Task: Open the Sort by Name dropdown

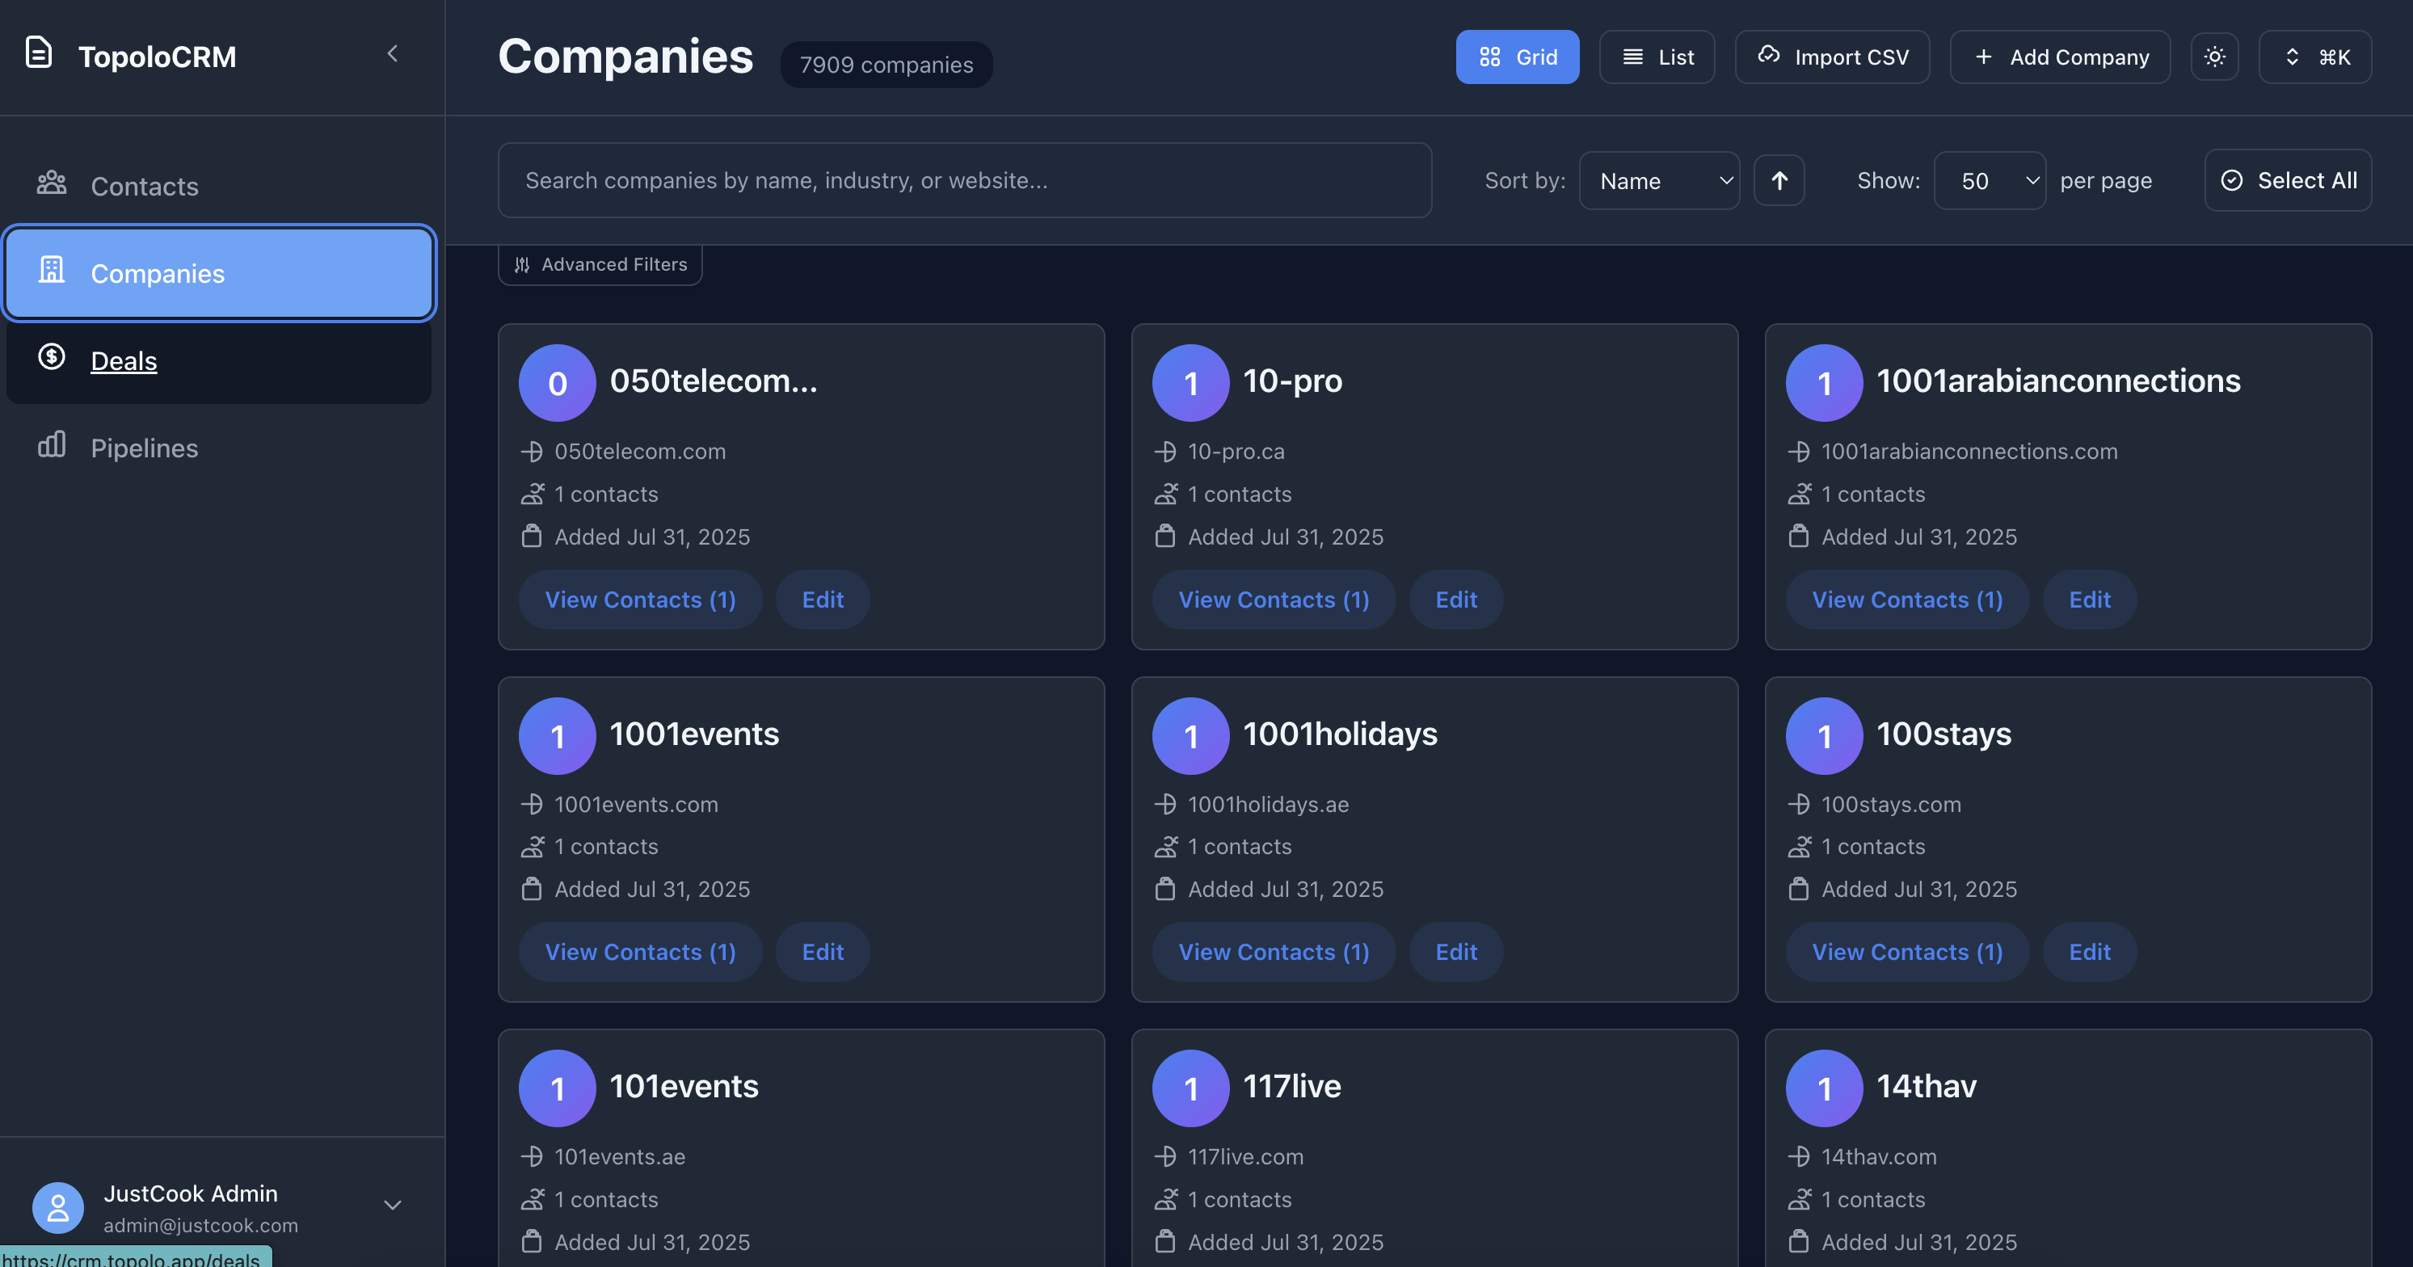Action: tap(1659, 180)
